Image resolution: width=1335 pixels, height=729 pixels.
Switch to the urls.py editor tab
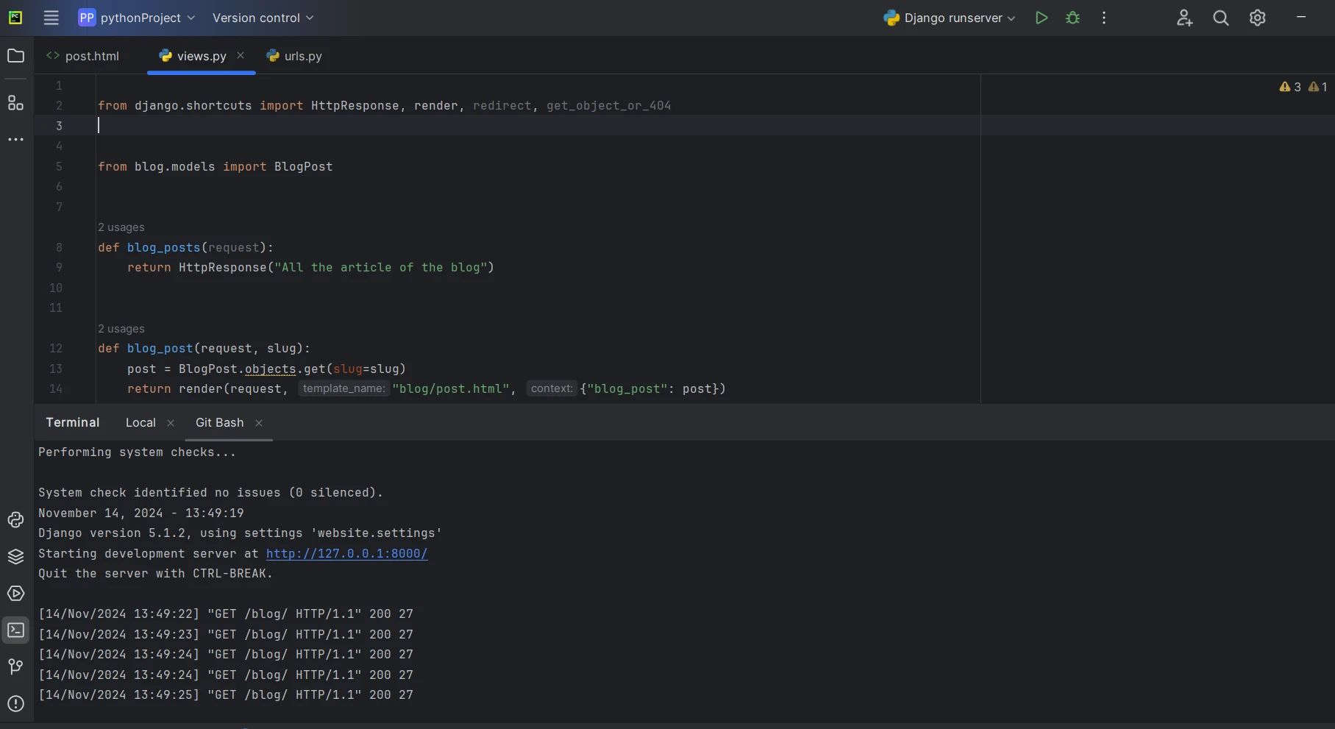[x=302, y=56]
